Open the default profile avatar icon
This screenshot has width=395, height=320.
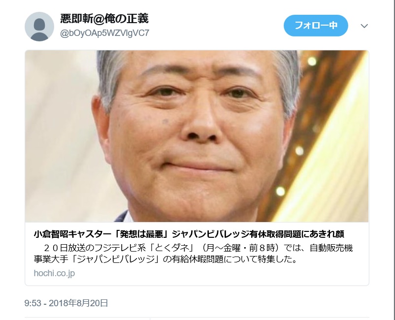[x=39, y=27]
